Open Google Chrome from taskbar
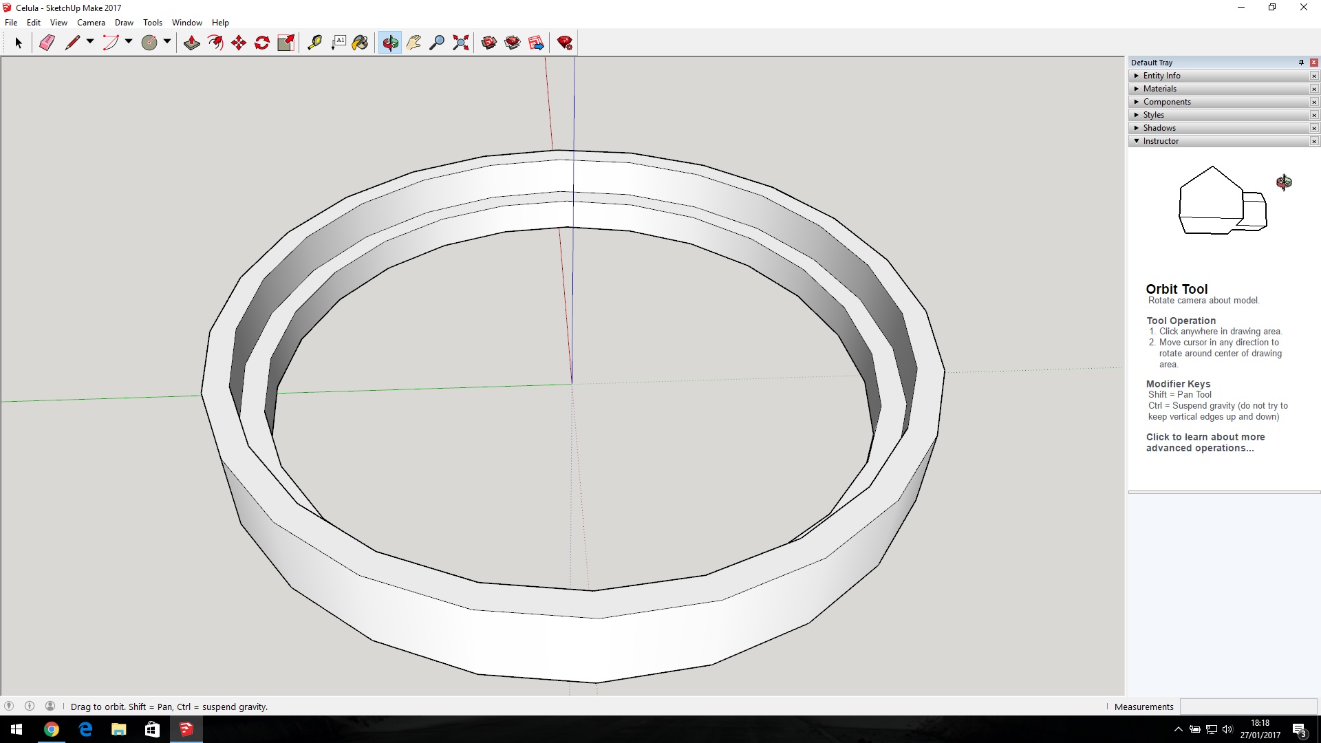 click(52, 729)
